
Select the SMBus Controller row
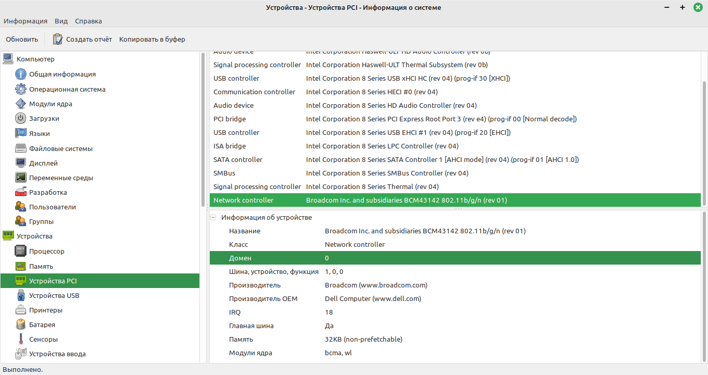[455, 173]
